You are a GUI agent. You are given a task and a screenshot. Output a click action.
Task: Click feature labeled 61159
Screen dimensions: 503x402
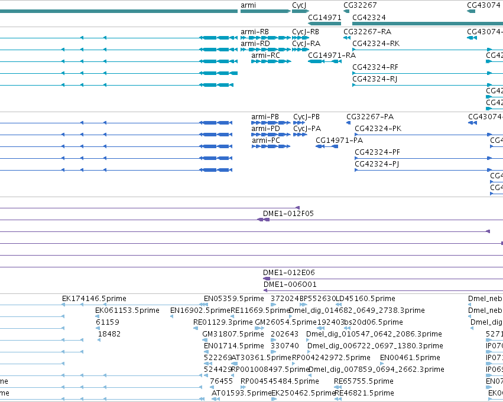[x=98, y=328]
